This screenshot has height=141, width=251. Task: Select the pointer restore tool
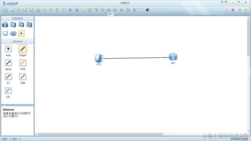point(57,10)
